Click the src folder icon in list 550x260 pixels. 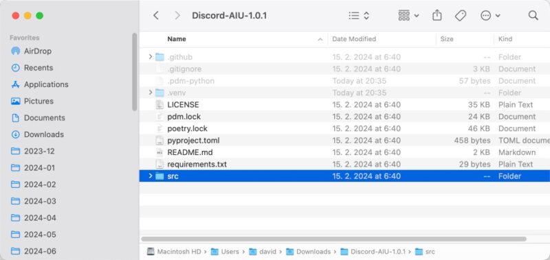point(159,176)
